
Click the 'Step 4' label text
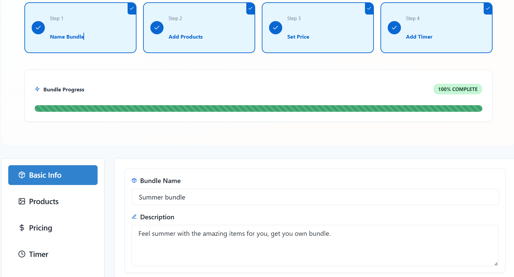tap(412, 18)
